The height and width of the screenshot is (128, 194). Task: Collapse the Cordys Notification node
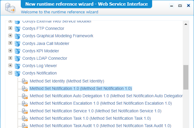(10, 73)
